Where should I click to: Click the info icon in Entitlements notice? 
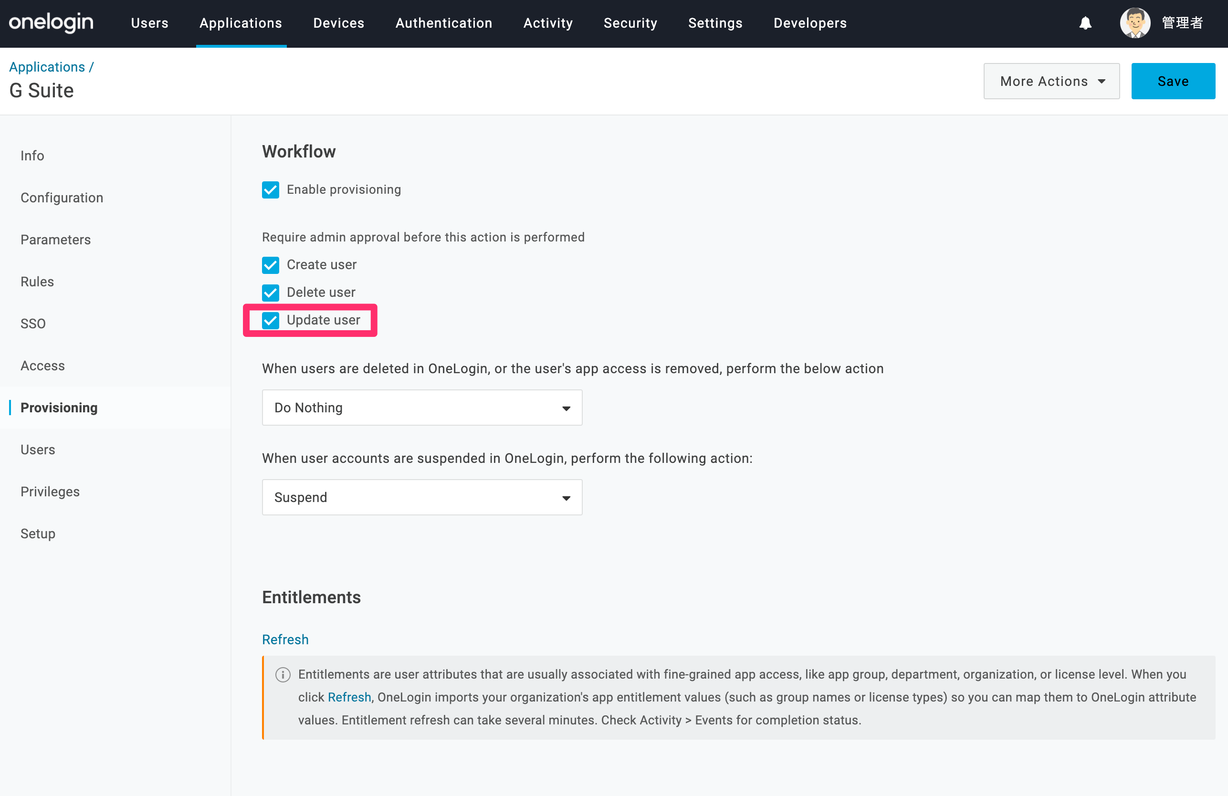click(x=283, y=674)
